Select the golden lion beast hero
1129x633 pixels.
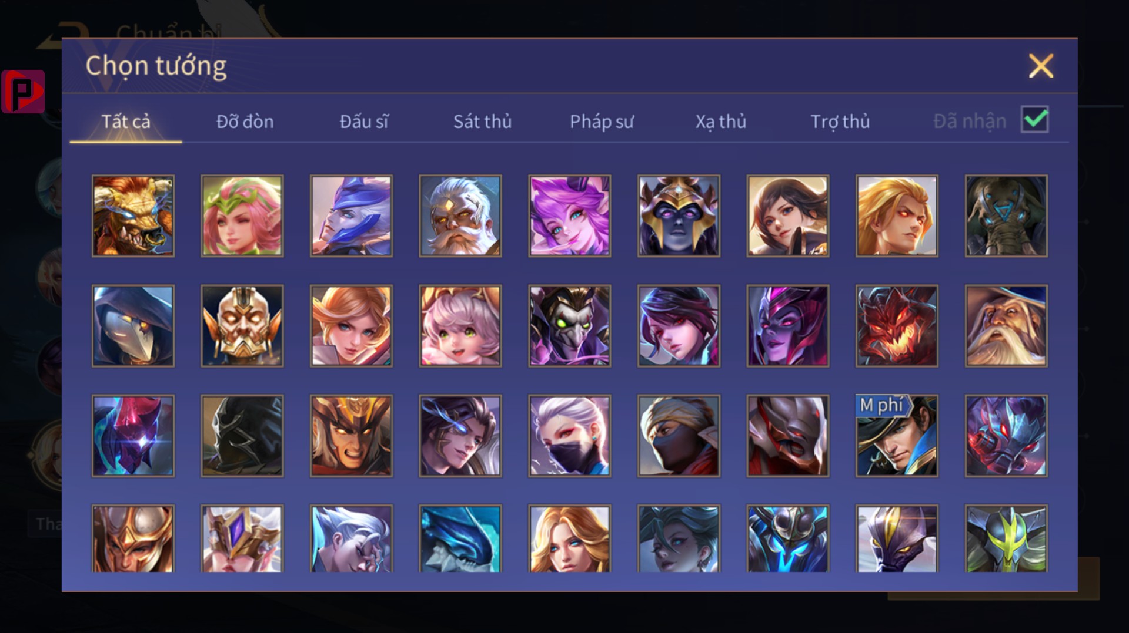point(133,216)
